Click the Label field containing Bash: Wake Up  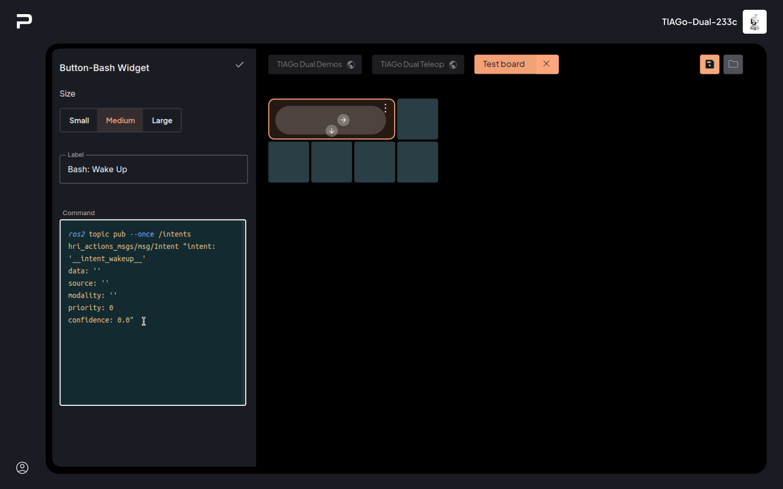pyautogui.click(x=153, y=170)
